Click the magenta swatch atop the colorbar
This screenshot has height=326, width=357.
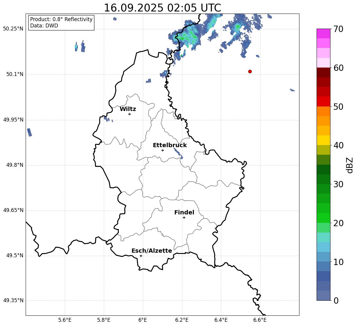point(324,33)
